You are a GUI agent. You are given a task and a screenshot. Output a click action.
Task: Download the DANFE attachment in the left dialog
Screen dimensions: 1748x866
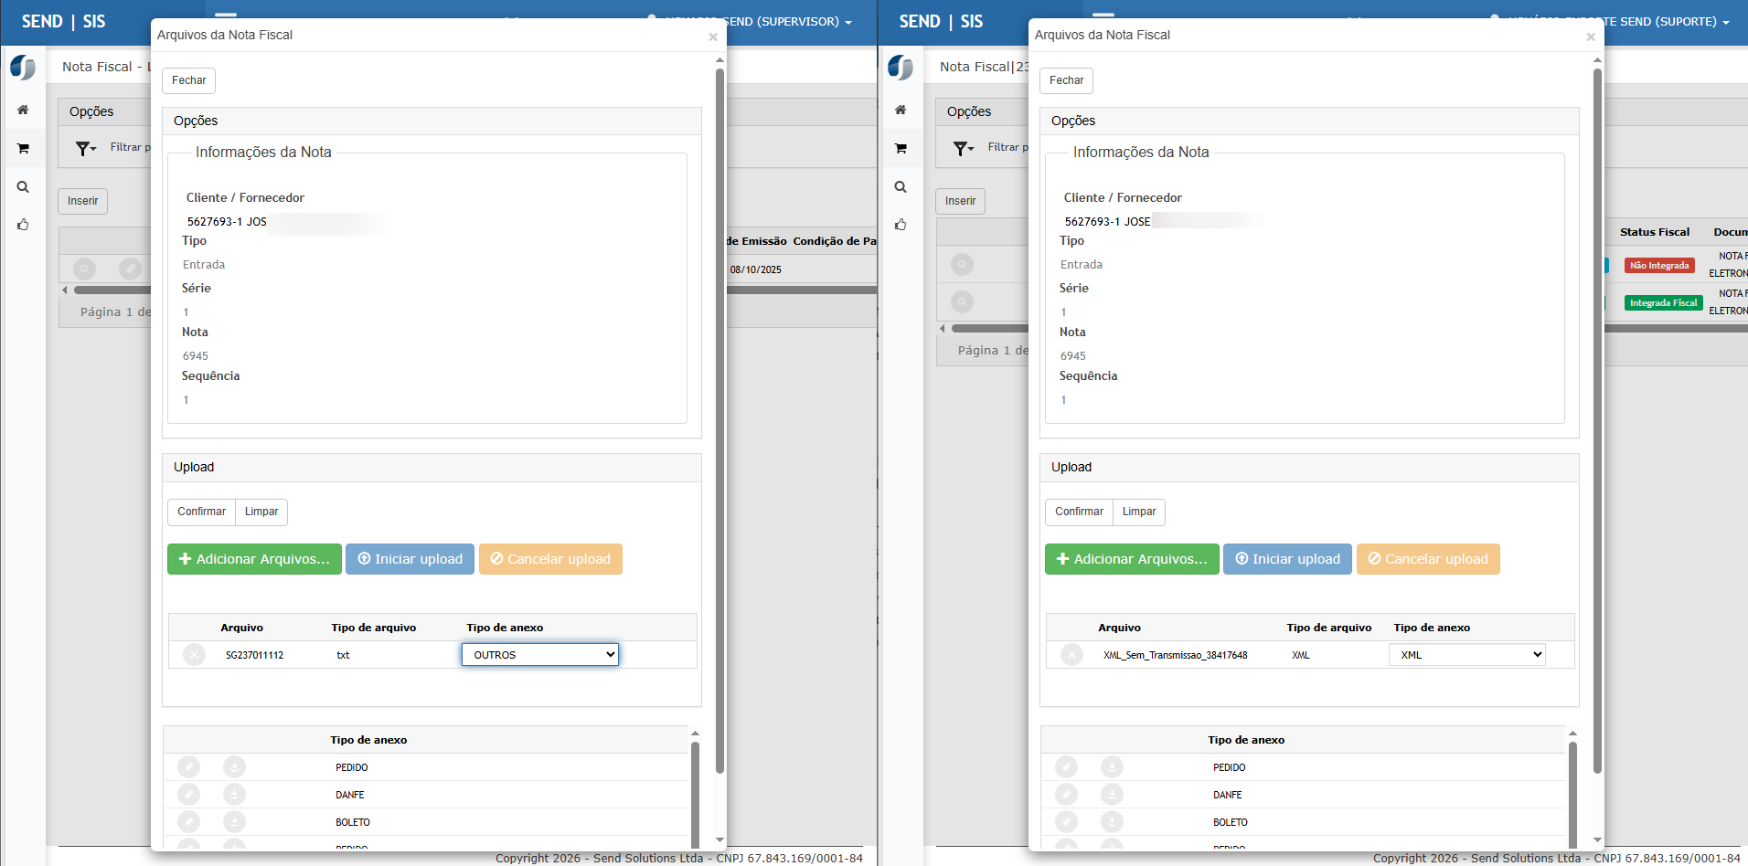click(x=234, y=795)
